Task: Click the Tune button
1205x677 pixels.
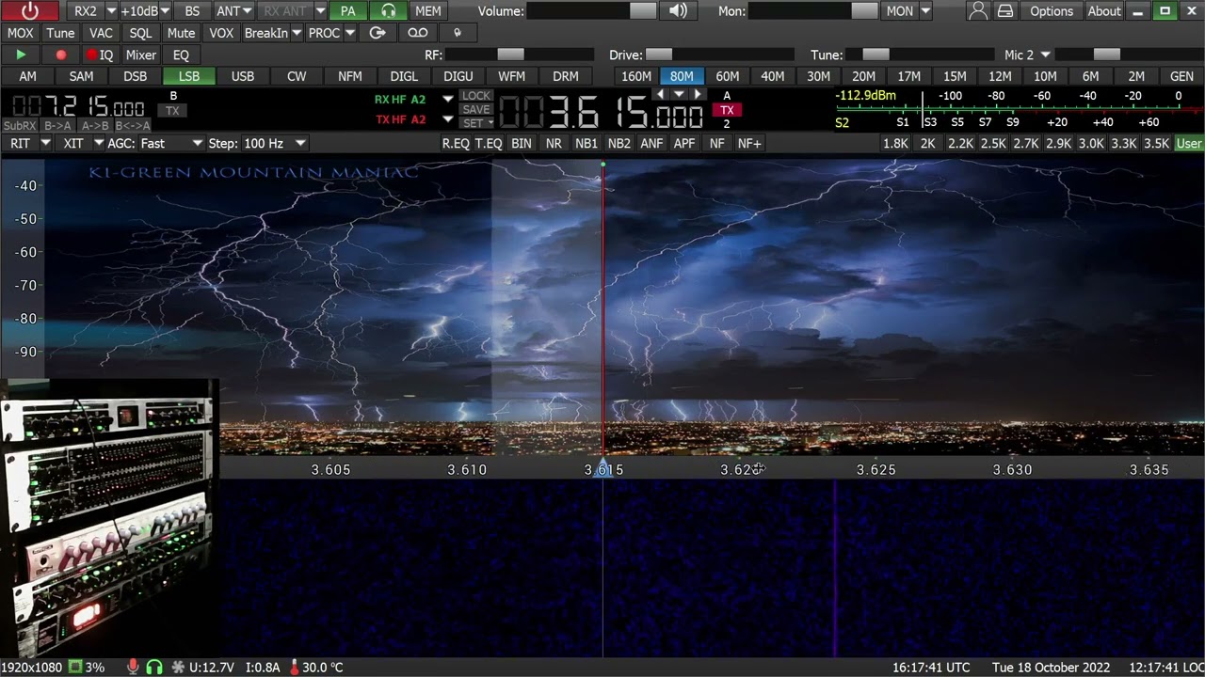Action: (60, 33)
